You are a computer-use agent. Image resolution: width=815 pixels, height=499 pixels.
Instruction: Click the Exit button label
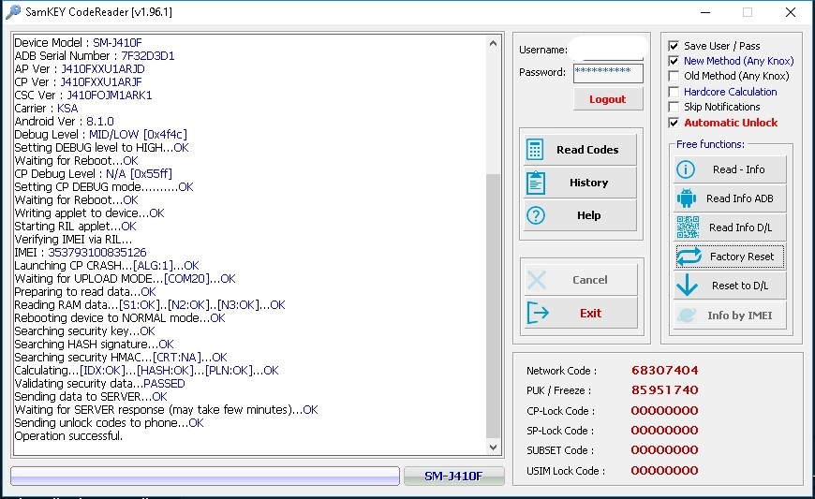(590, 313)
